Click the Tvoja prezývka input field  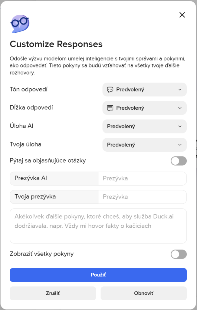click(142, 197)
